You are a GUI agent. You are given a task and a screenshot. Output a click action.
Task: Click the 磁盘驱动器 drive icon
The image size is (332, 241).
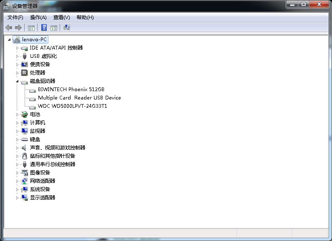25,82
